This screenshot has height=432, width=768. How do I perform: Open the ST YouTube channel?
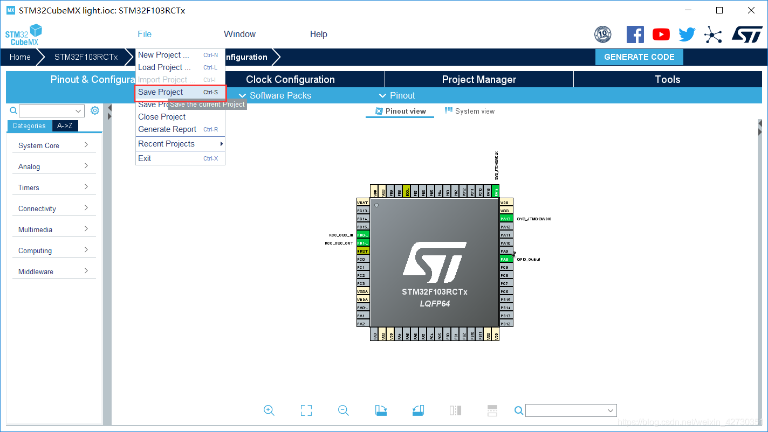coord(661,34)
